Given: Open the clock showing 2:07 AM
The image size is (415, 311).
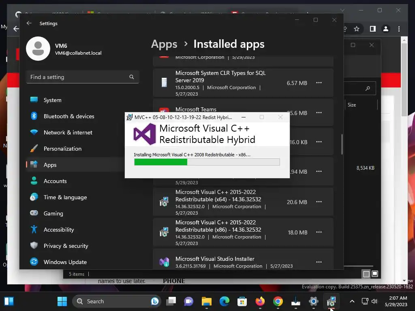Looking at the screenshot, I should coord(396,301).
